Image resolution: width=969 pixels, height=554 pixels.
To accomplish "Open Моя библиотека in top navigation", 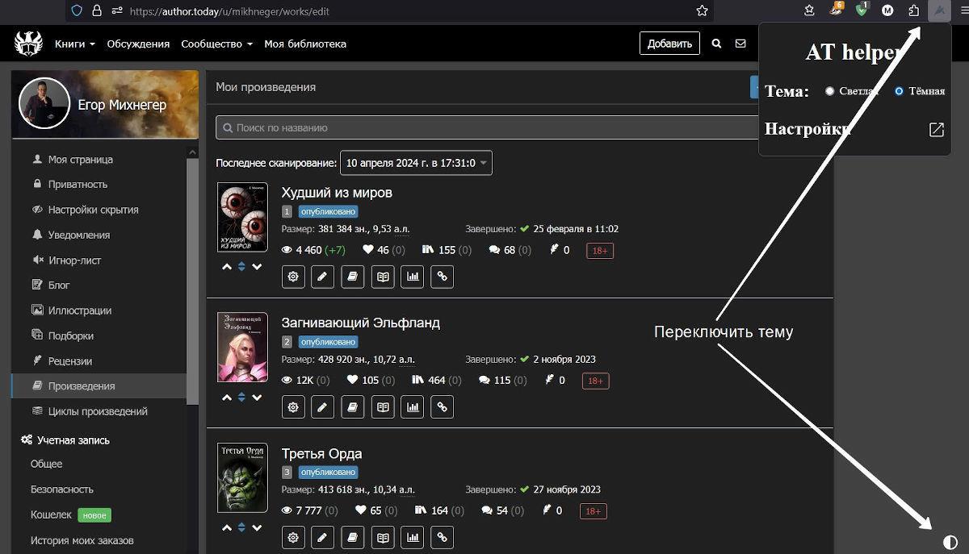I will click(305, 44).
